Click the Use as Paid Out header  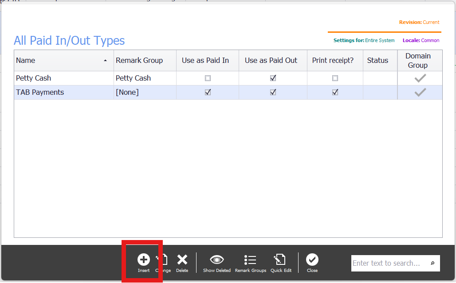(x=273, y=60)
